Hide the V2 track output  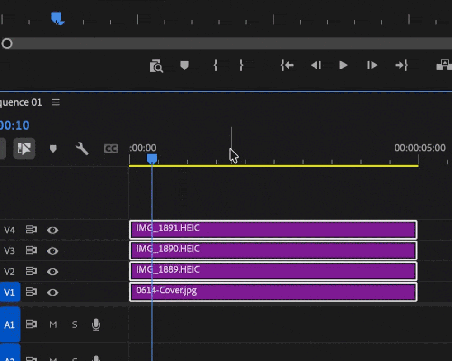(x=52, y=272)
